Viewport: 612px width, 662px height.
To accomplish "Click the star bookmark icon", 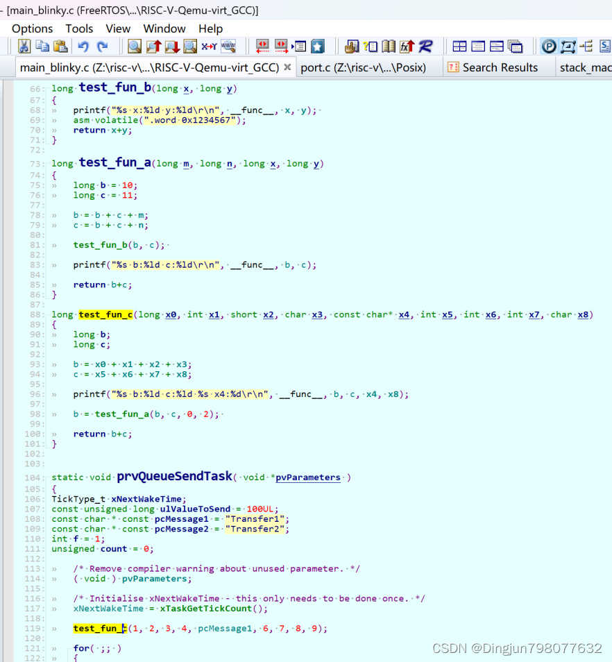I will click(317, 46).
